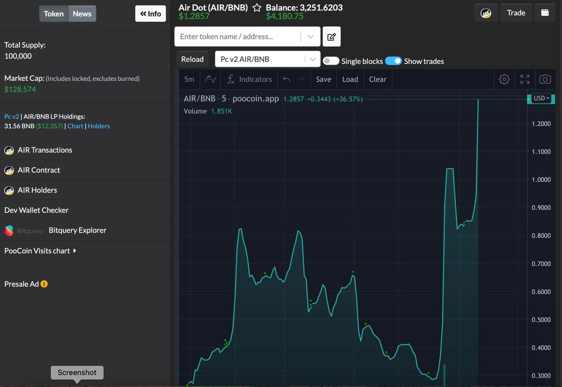Click the Presale Ad info icon
The height and width of the screenshot is (387, 562).
coord(44,284)
